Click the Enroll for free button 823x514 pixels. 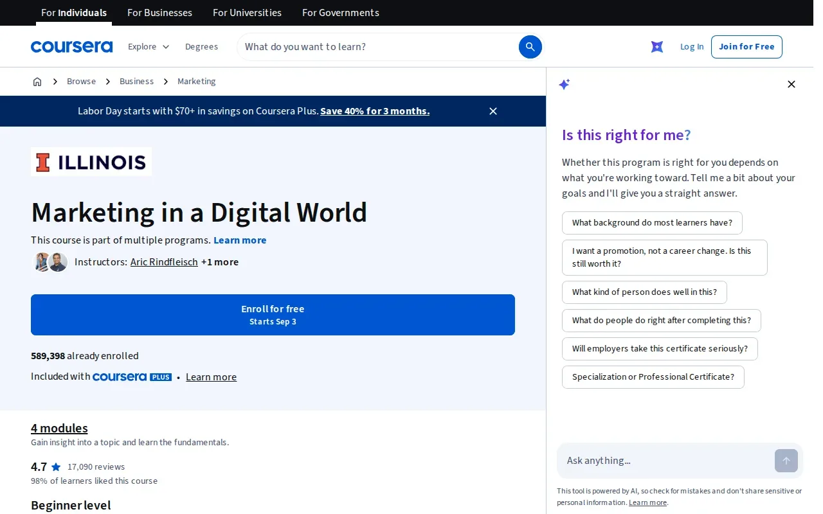coord(273,315)
